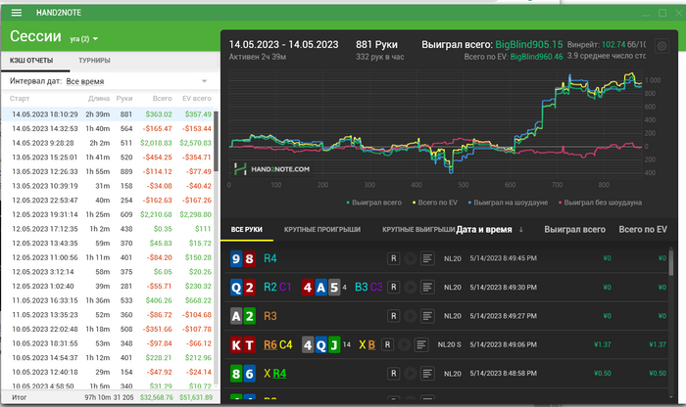Select session 12.05.2023 17:12:35
This screenshot has width=686, height=407.
pyautogui.click(x=108, y=229)
